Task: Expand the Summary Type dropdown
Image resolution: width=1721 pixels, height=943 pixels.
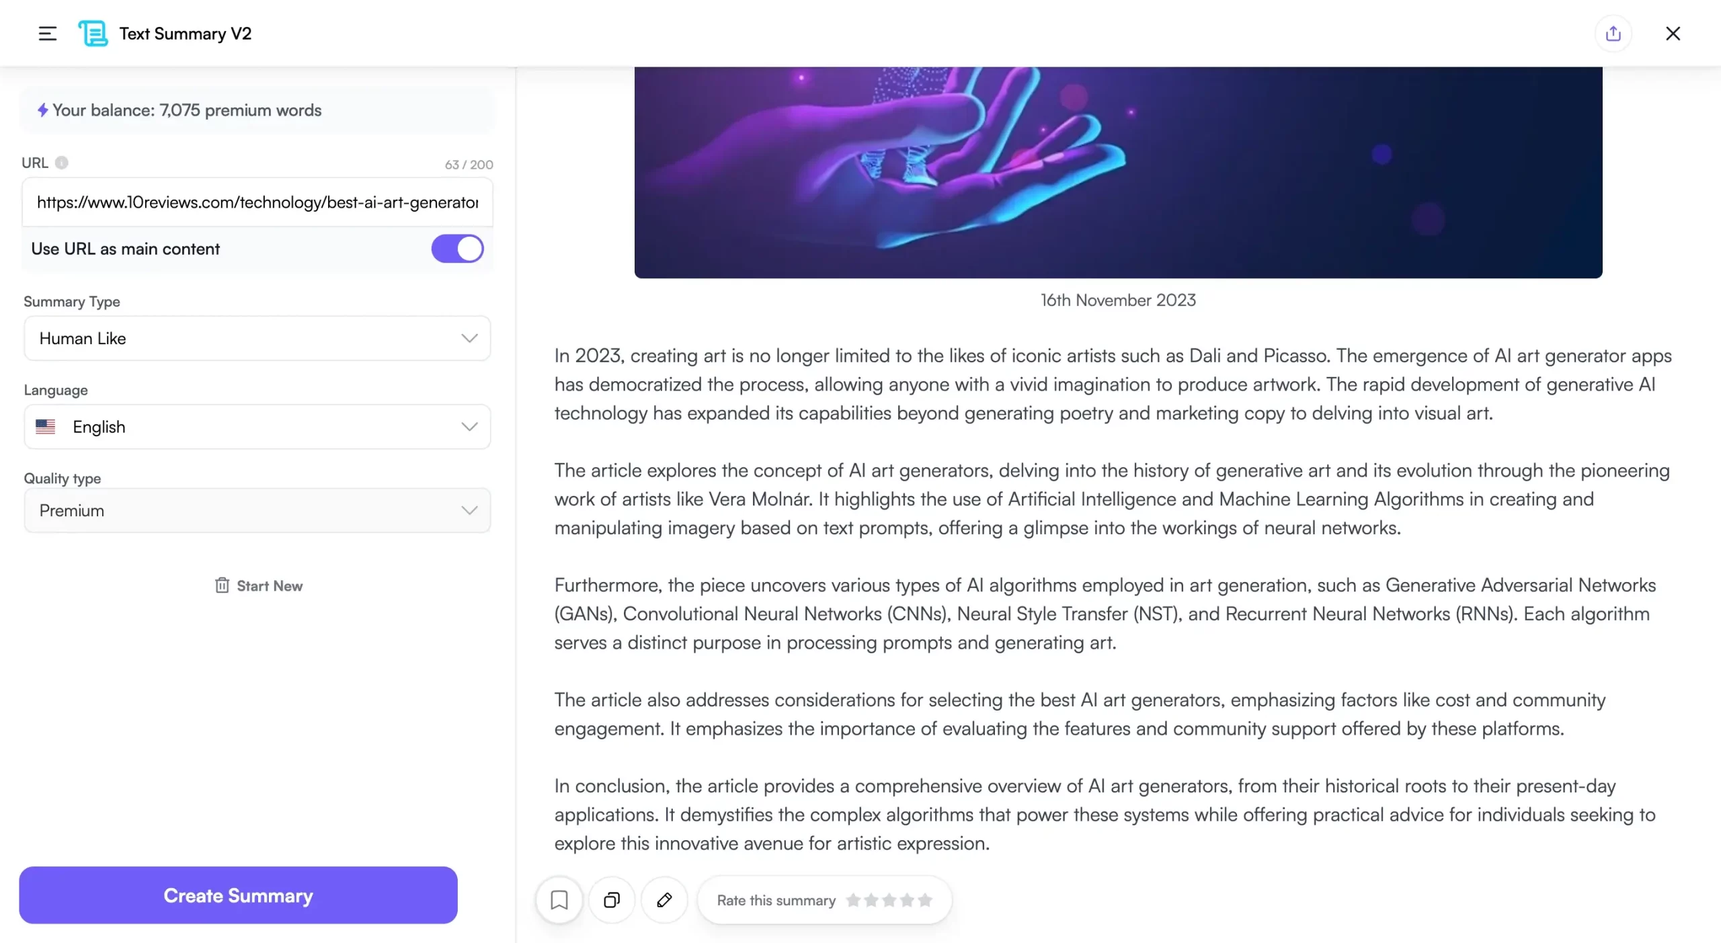Action: click(x=469, y=338)
